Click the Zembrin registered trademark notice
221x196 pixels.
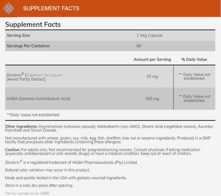(71, 162)
